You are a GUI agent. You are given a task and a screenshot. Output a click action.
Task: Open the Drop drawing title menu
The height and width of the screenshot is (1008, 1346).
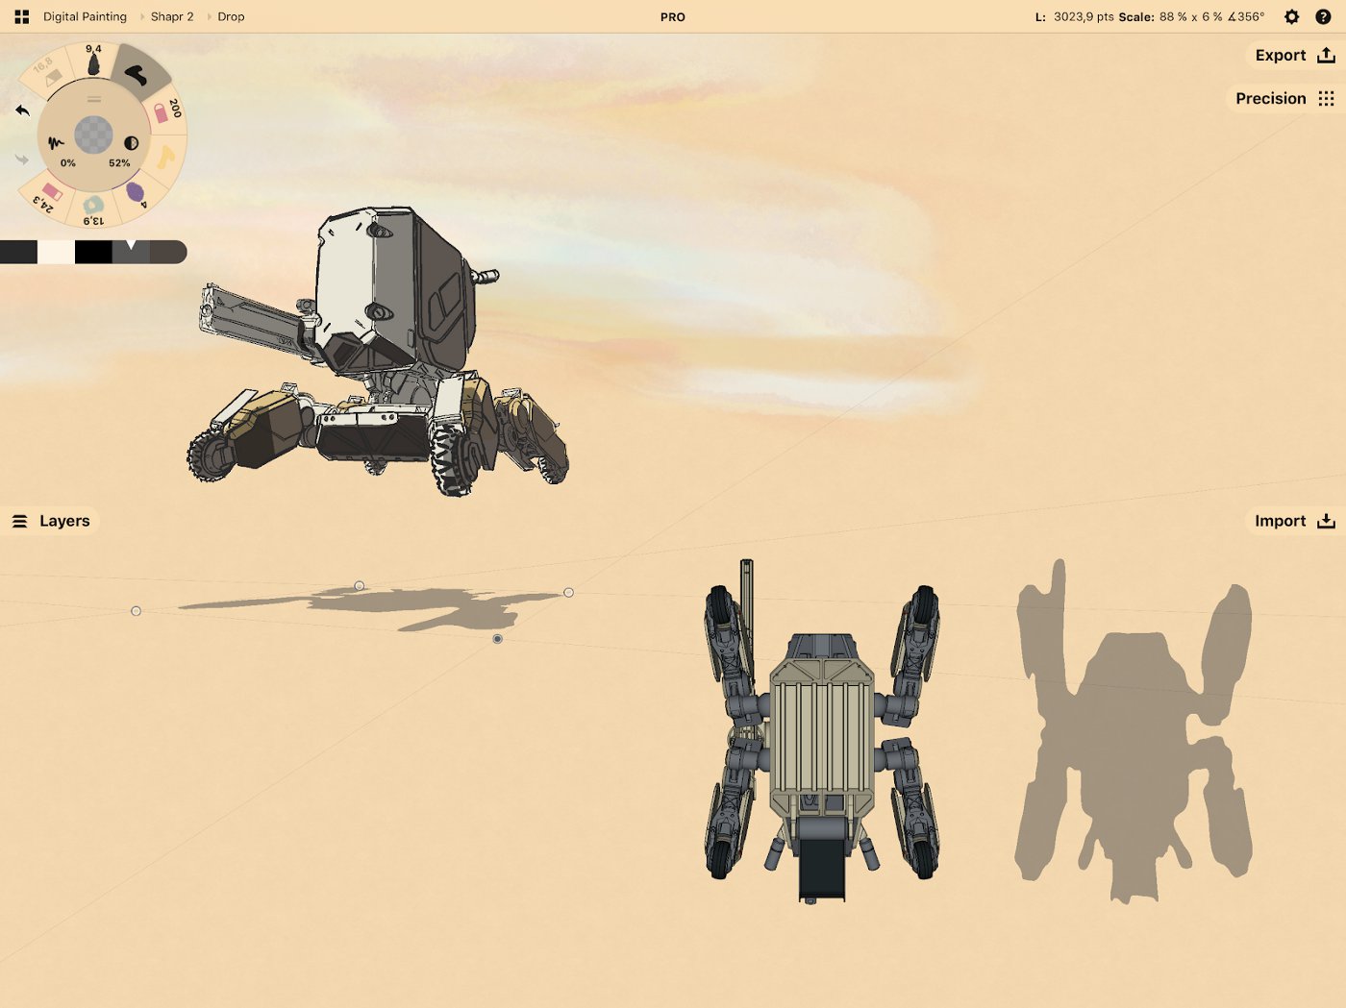231,17
